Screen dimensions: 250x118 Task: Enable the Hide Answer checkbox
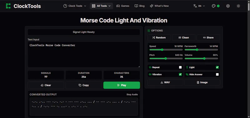217,75
